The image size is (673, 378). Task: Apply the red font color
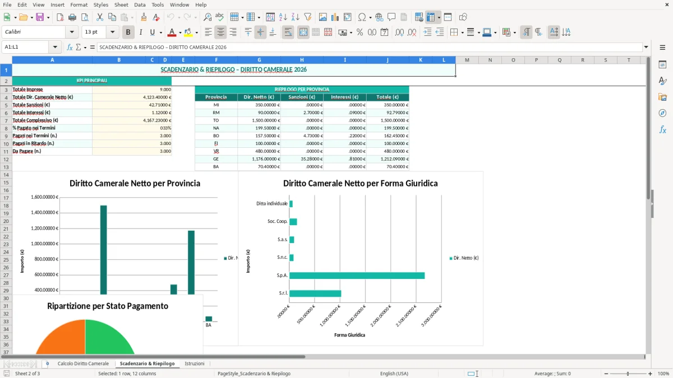click(x=172, y=32)
